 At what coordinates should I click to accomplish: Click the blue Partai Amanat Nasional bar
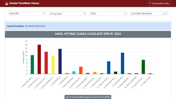coord(109,68)
